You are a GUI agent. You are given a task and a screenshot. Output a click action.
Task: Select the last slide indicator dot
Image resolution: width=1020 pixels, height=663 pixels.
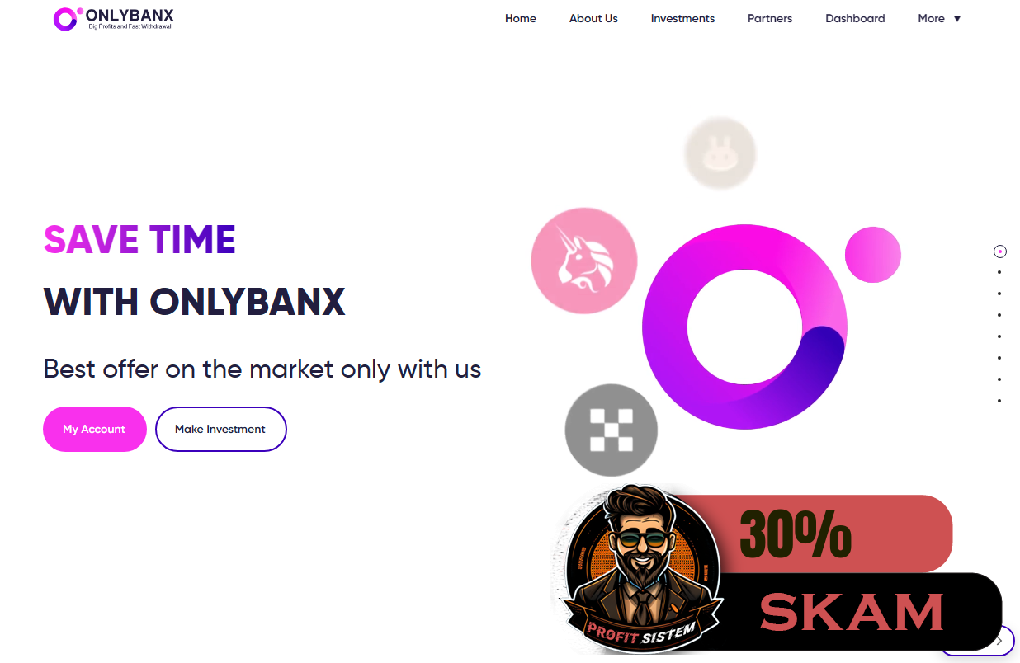coord(999,401)
